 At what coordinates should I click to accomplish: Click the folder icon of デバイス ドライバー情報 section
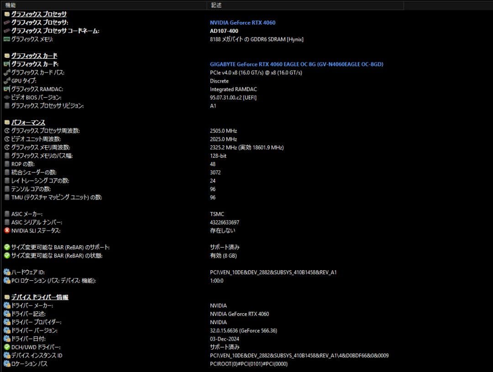tap(7, 297)
